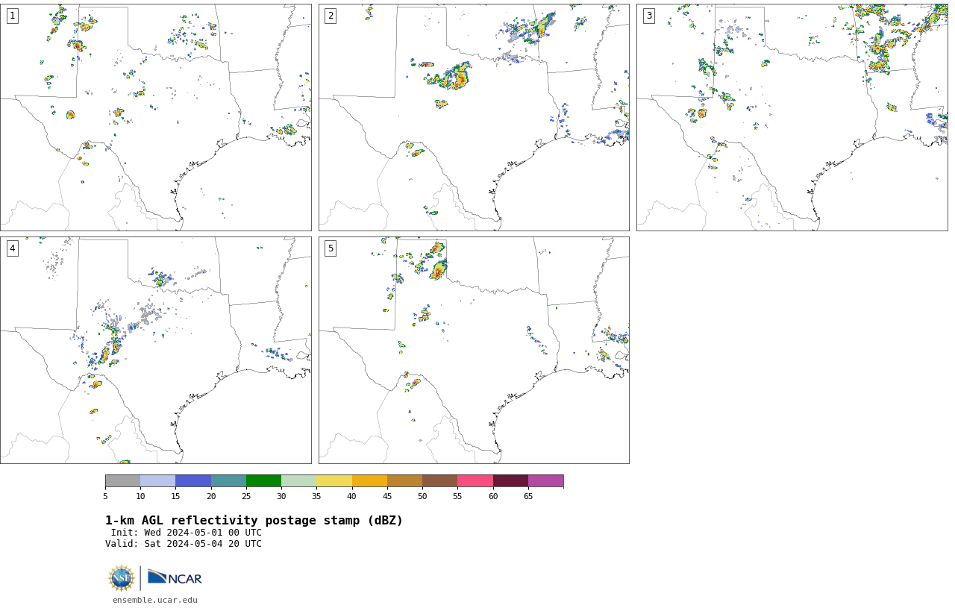Click the orange 40-45 dBZ swatch

369,480
